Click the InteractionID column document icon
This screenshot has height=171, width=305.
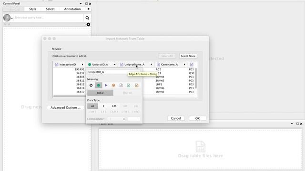point(57,65)
